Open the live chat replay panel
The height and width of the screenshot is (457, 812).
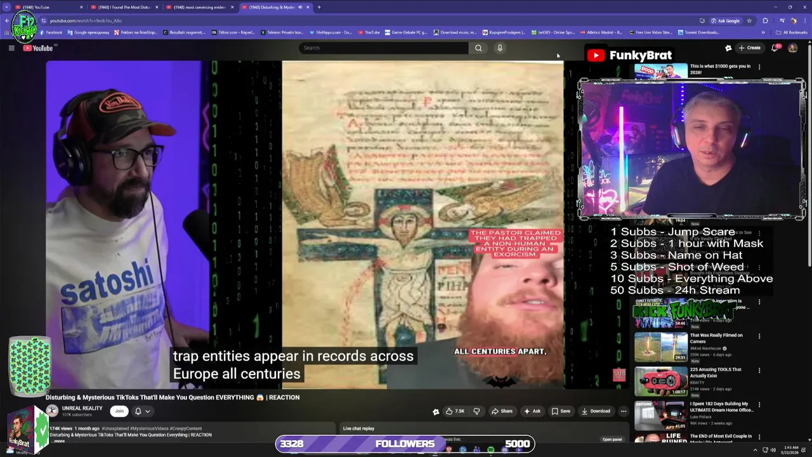pos(612,439)
